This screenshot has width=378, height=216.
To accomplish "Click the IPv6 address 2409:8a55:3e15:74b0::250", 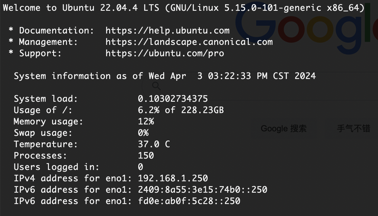I will 202,190.
